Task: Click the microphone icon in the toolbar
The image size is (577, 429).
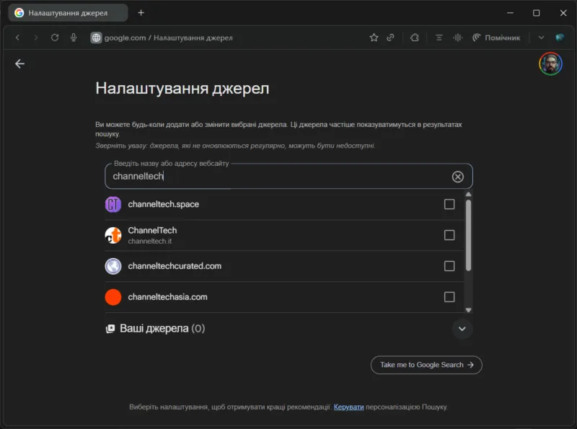Action: point(74,37)
